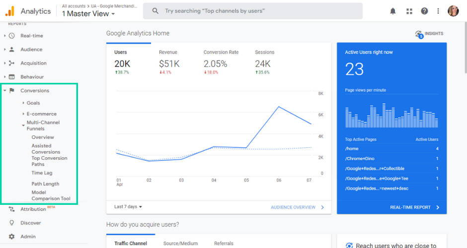This screenshot has width=467, height=248.
Task: Click the notifications bell icon
Action: (393, 11)
